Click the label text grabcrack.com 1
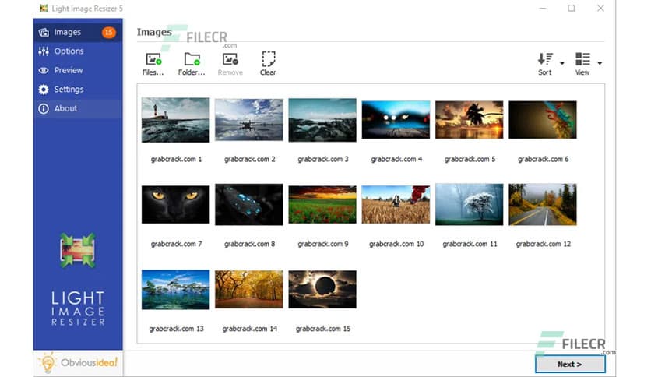This screenshot has width=651, height=377. 176,159
